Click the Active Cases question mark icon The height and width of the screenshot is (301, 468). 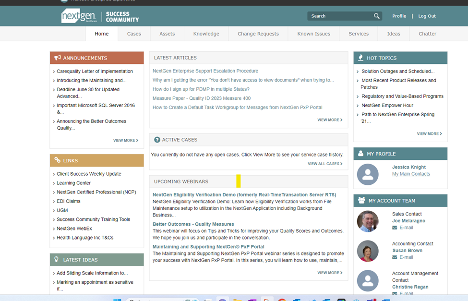[x=157, y=140]
